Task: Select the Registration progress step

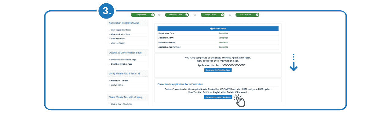Action: [143, 15]
